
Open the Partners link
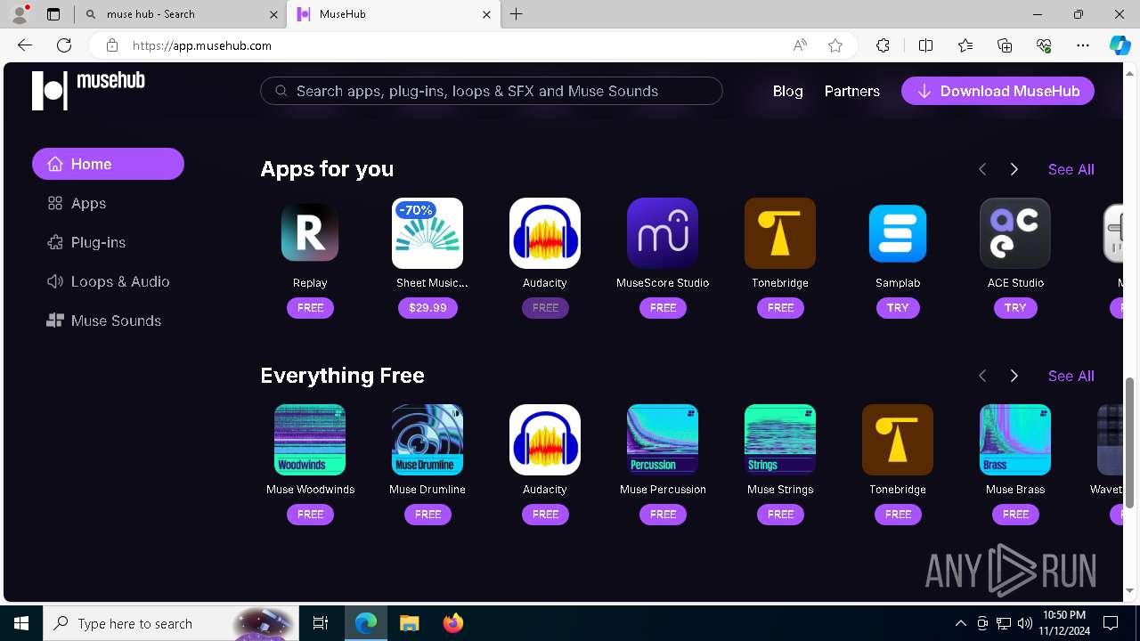pyautogui.click(x=851, y=91)
